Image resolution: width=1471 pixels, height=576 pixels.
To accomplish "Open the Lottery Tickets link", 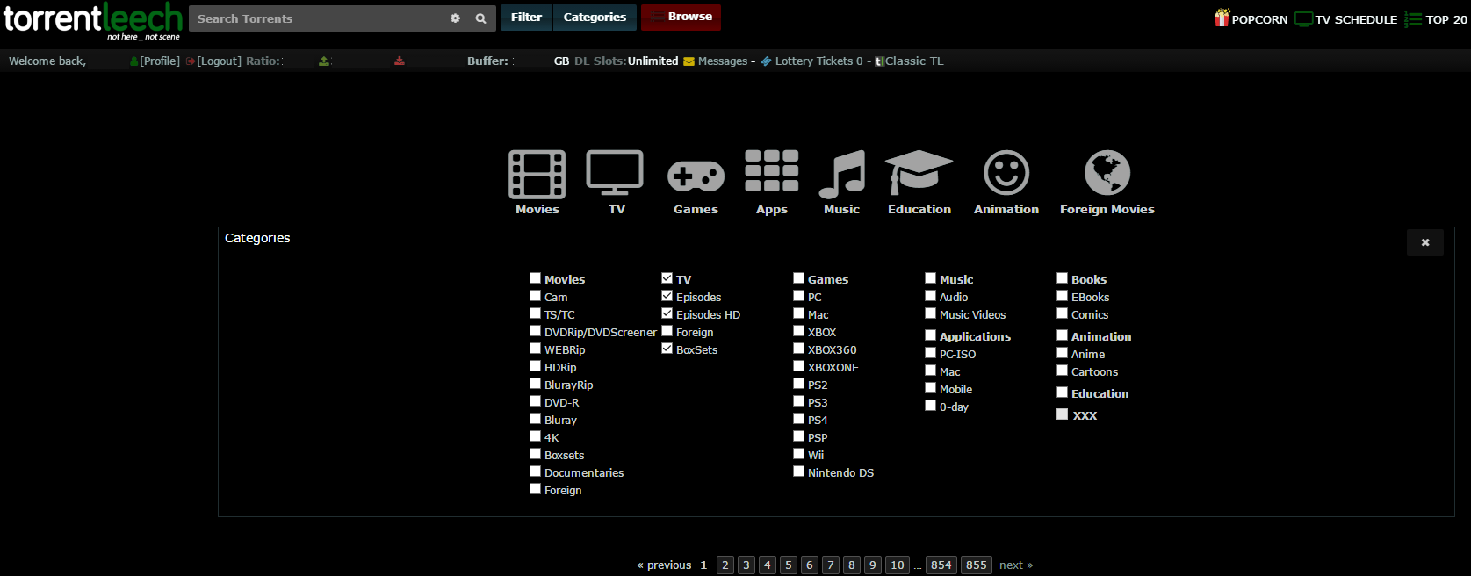I will 818,61.
